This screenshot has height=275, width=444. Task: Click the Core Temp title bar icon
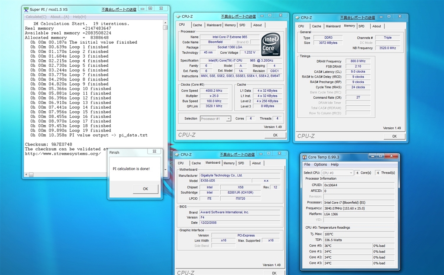pos(304,157)
